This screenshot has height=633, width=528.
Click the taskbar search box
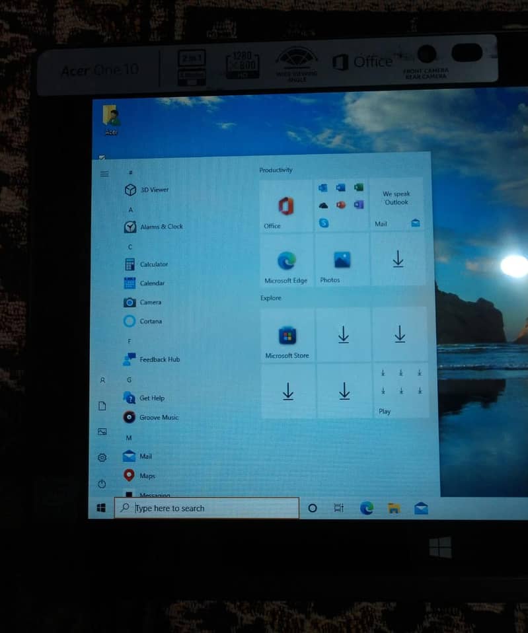tap(207, 508)
